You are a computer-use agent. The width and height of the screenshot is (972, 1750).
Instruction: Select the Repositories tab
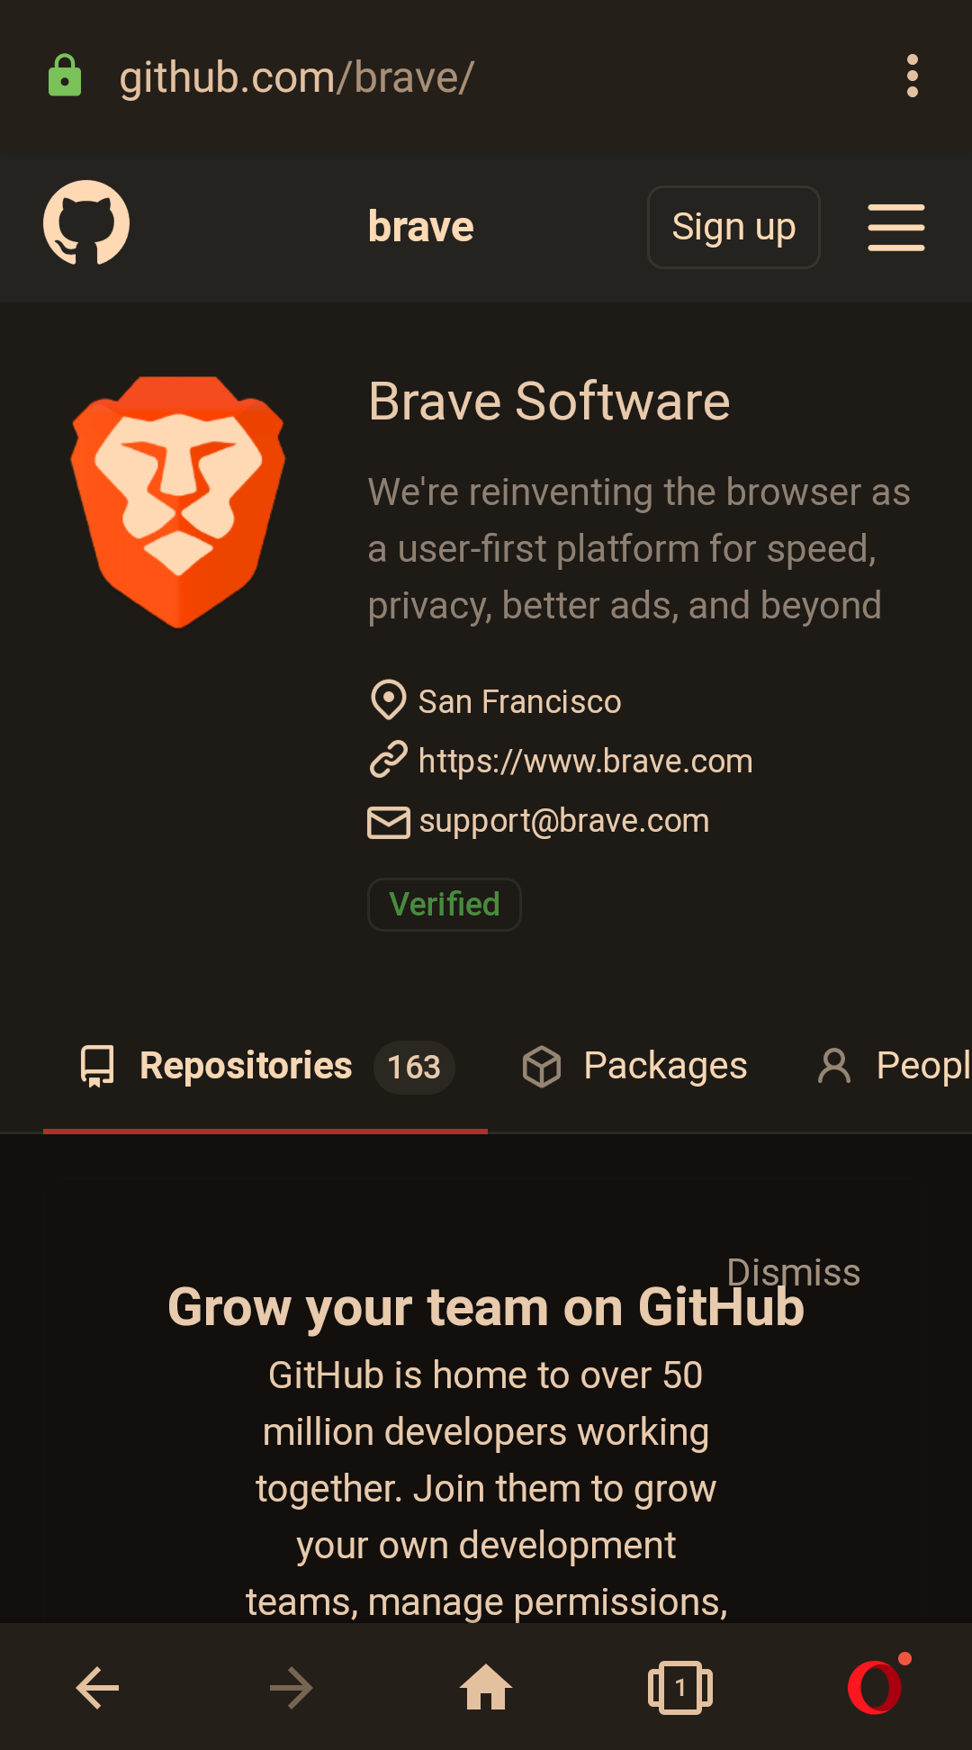[x=265, y=1067]
